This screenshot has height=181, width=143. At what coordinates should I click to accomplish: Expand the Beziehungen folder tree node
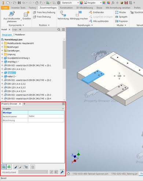click(2, 47)
